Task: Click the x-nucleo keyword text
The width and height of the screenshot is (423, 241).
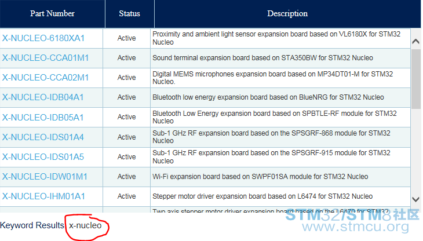Action: pos(85,225)
